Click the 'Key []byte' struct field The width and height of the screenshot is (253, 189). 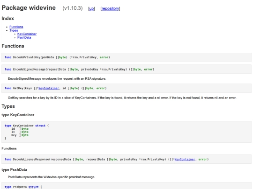click(x=20, y=135)
